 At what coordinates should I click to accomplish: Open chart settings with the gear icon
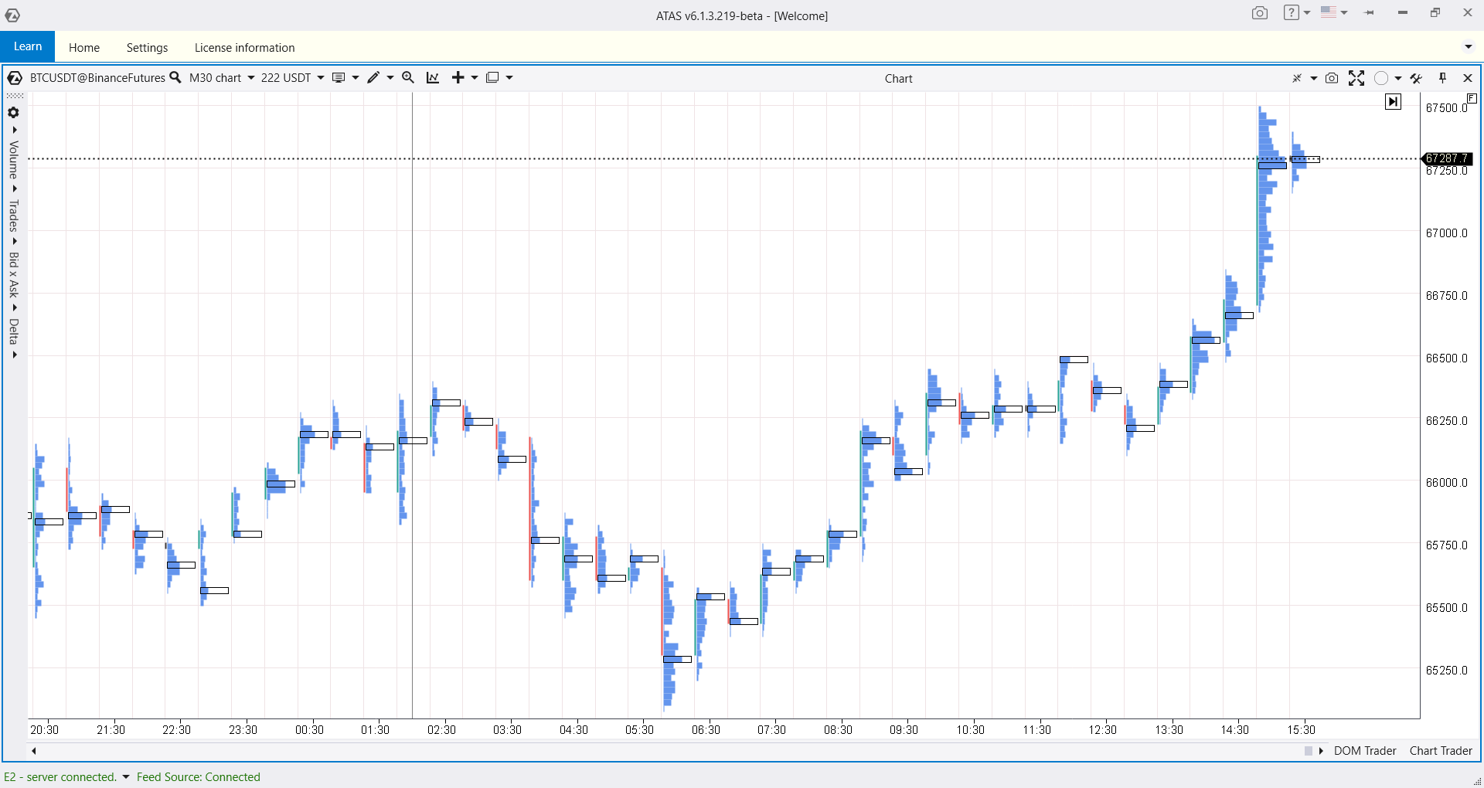(x=13, y=112)
